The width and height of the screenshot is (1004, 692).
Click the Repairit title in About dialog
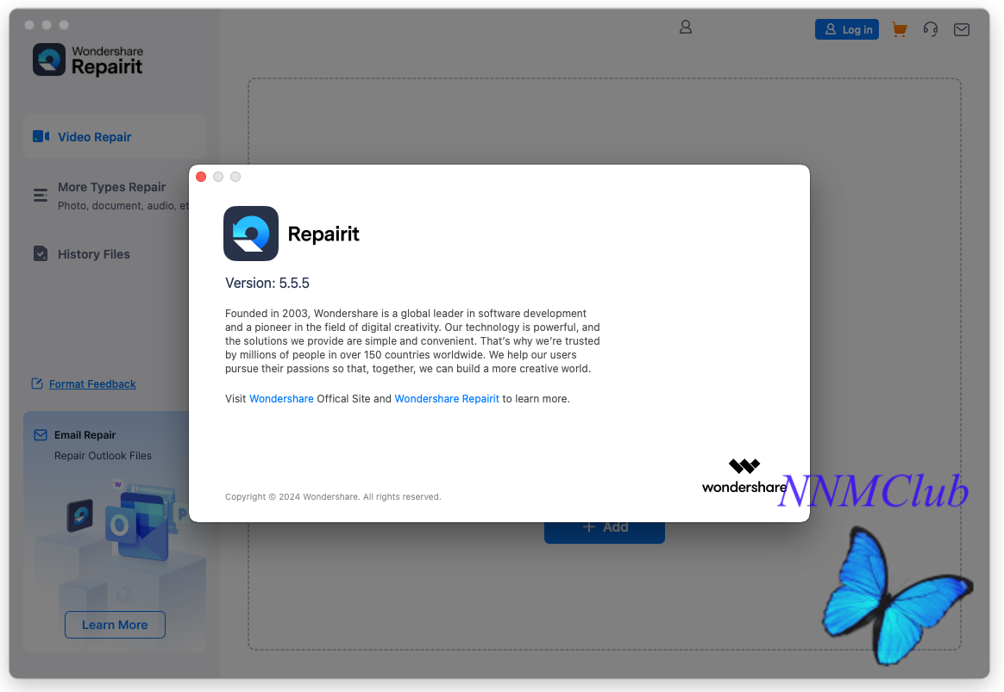point(323,234)
